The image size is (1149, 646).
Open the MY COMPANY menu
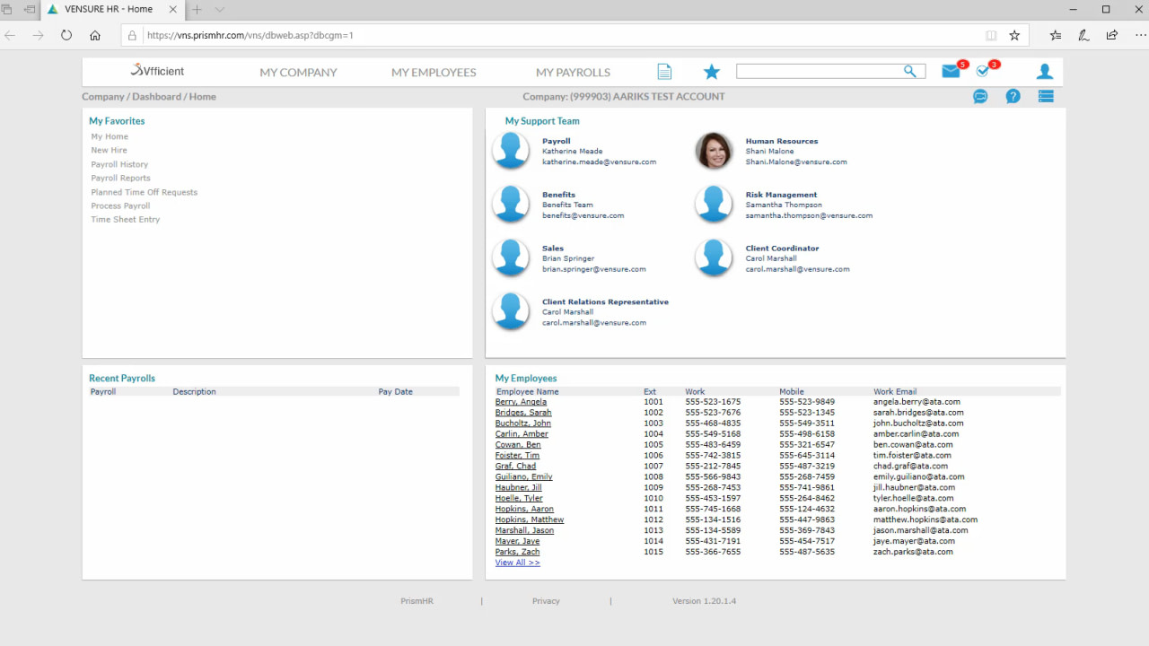[298, 73]
